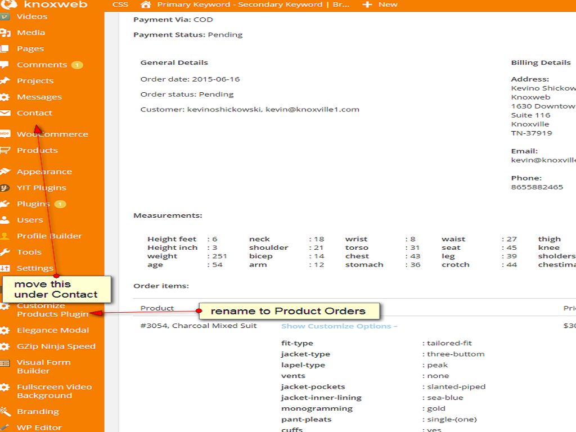
Task: Click the knoxweb logo icon
Action: [x=10, y=4]
